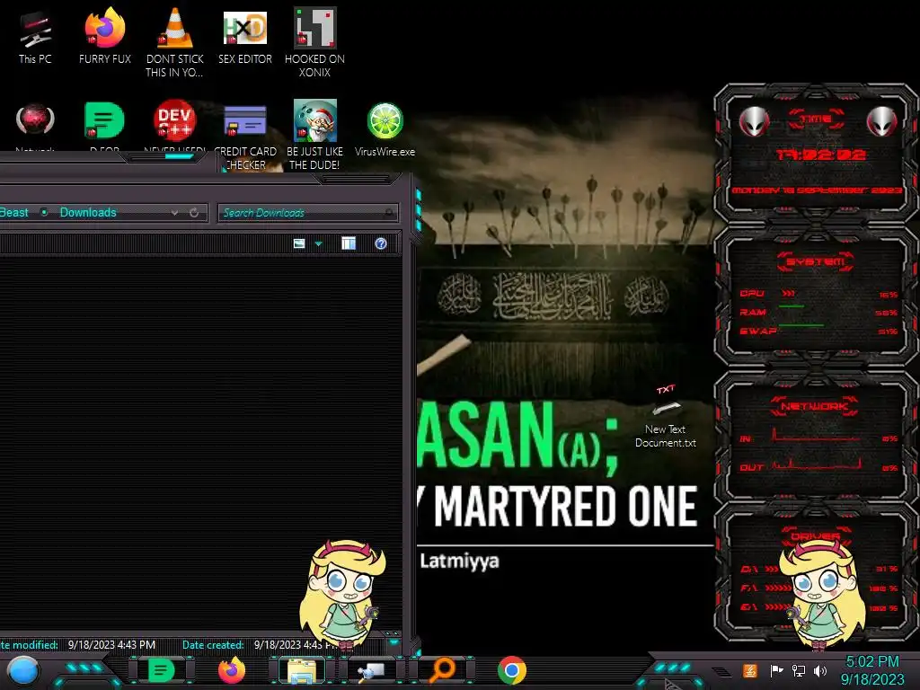Select the VLC cone desktop shortcut
Viewport: 920px width, 690px height.
[x=175, y=42]
